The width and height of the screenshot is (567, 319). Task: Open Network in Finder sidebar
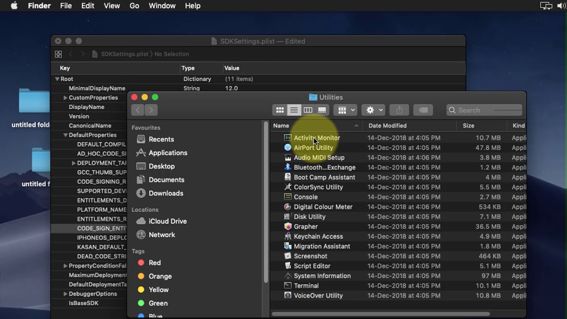pyautogui.click(x=155, y=235)
